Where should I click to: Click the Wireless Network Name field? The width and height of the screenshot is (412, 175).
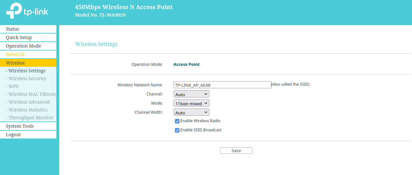click(x=222, y=85)
